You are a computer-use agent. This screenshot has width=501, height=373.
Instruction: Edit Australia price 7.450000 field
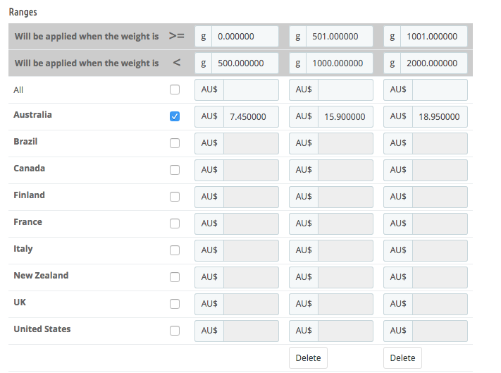click(x=251, y=116)
